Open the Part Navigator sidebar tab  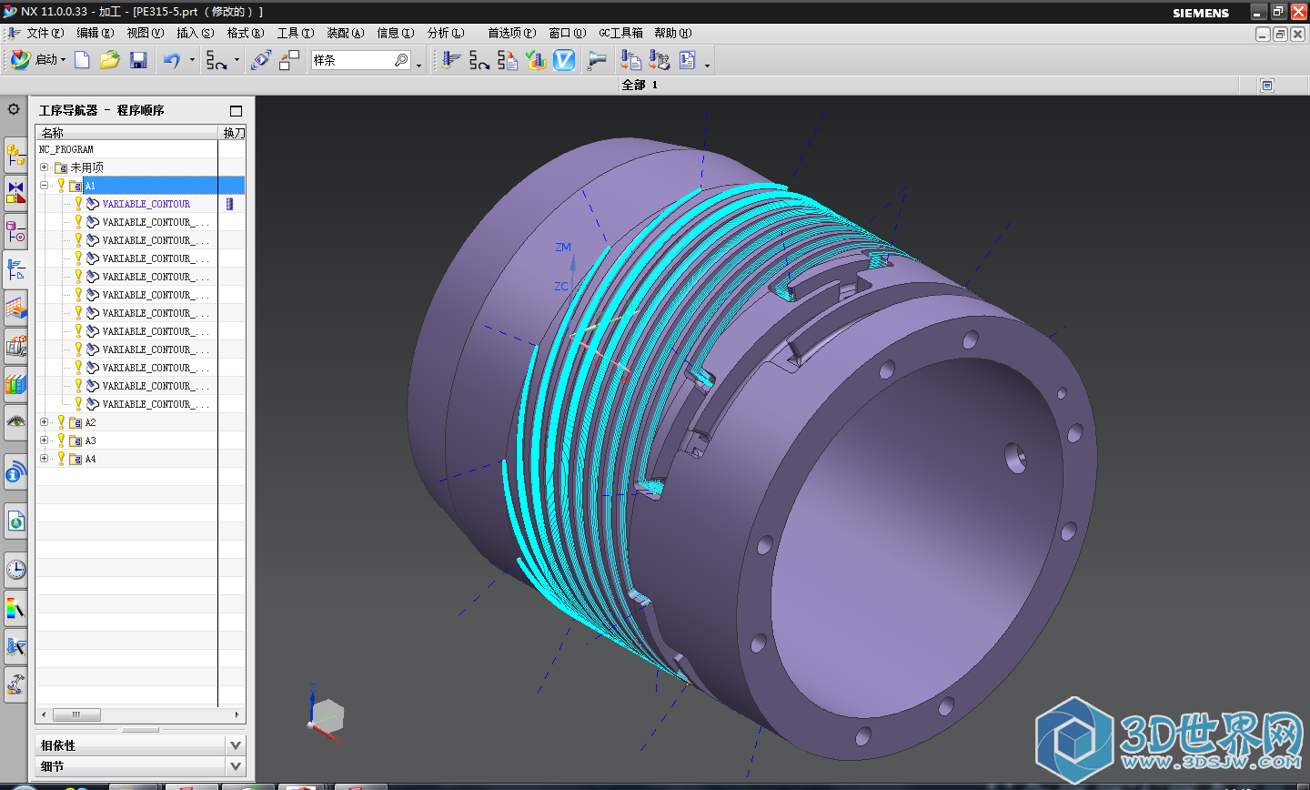click(x=15, y=231)
